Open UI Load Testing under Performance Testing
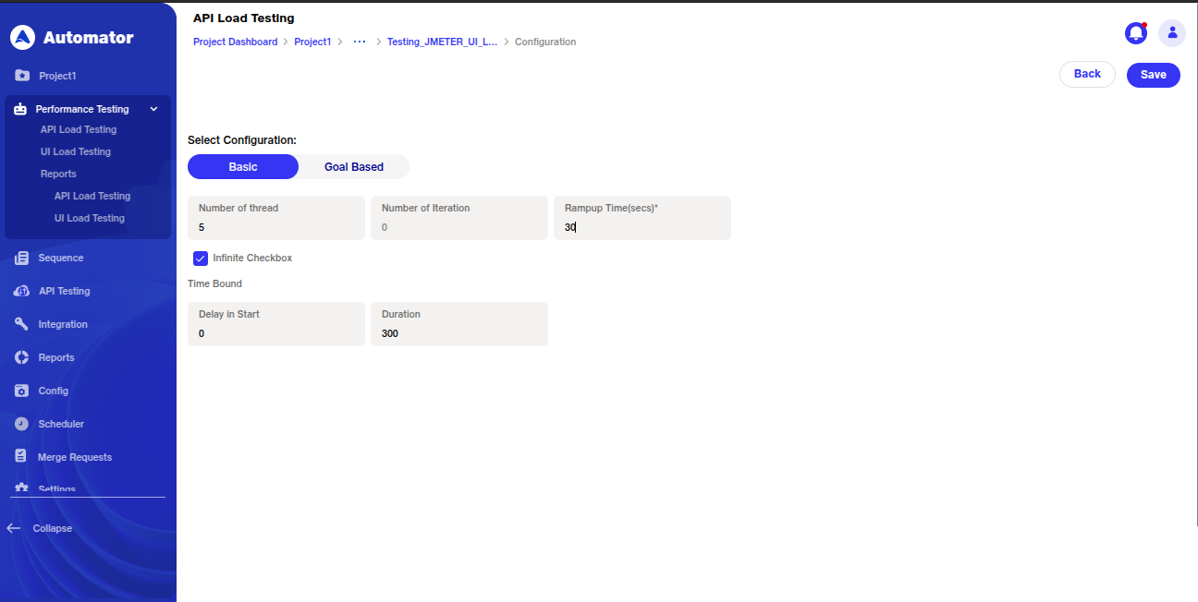 pyautogui.click(x=76, y=151)
